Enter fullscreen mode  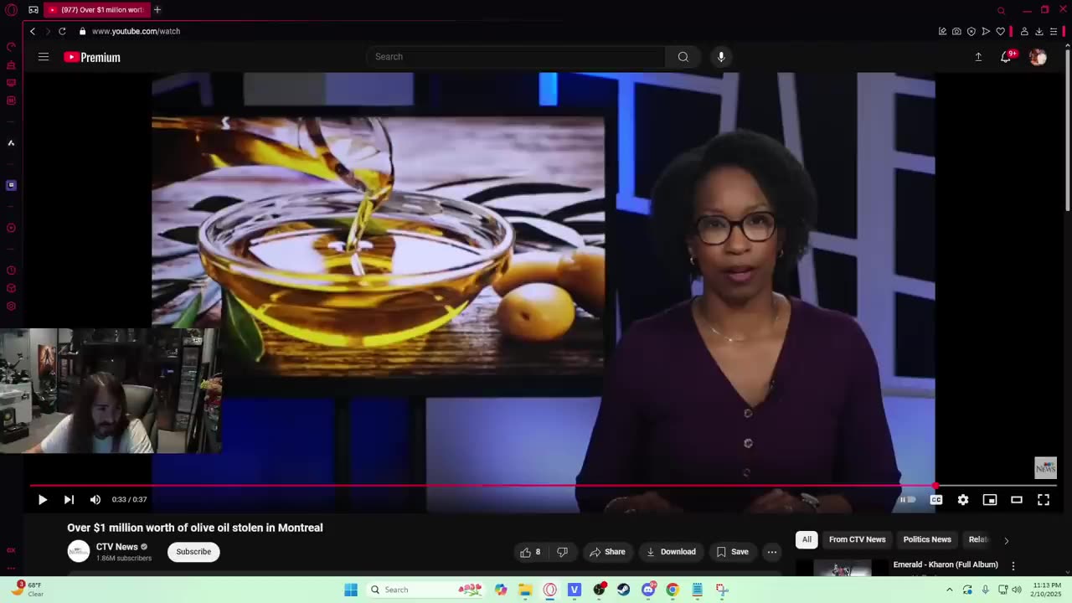[1044, 500]
